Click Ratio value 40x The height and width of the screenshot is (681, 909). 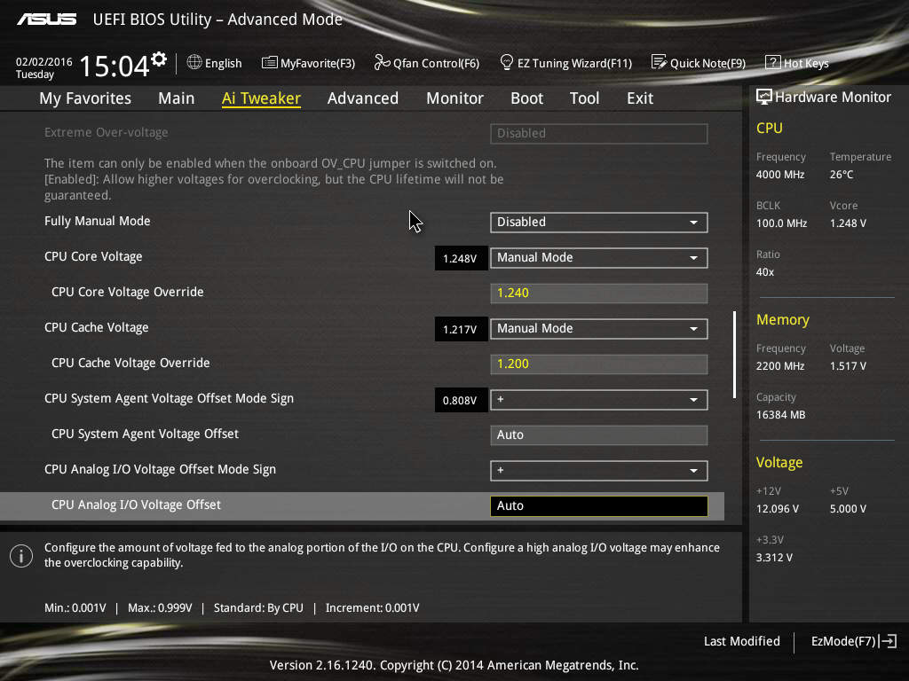(x=764, y=272)
